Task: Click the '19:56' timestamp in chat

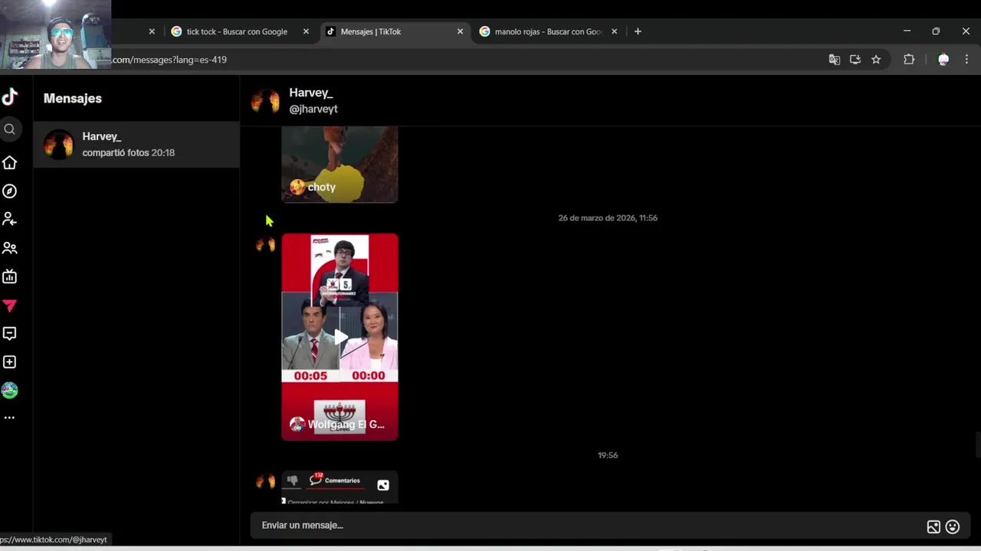Action: coord(608,455)
